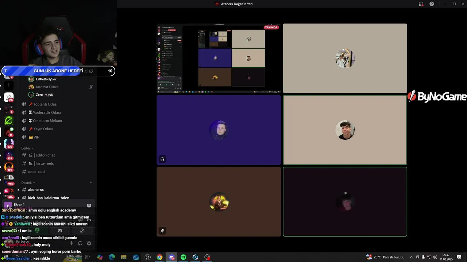Viewport: 467px width, 262px height.
Task: Open the green slashed-circle server icon
Action: point(9,120)
